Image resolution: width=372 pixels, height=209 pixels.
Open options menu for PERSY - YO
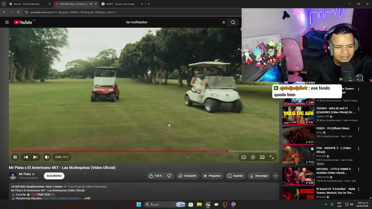click(x=359, y=129)
